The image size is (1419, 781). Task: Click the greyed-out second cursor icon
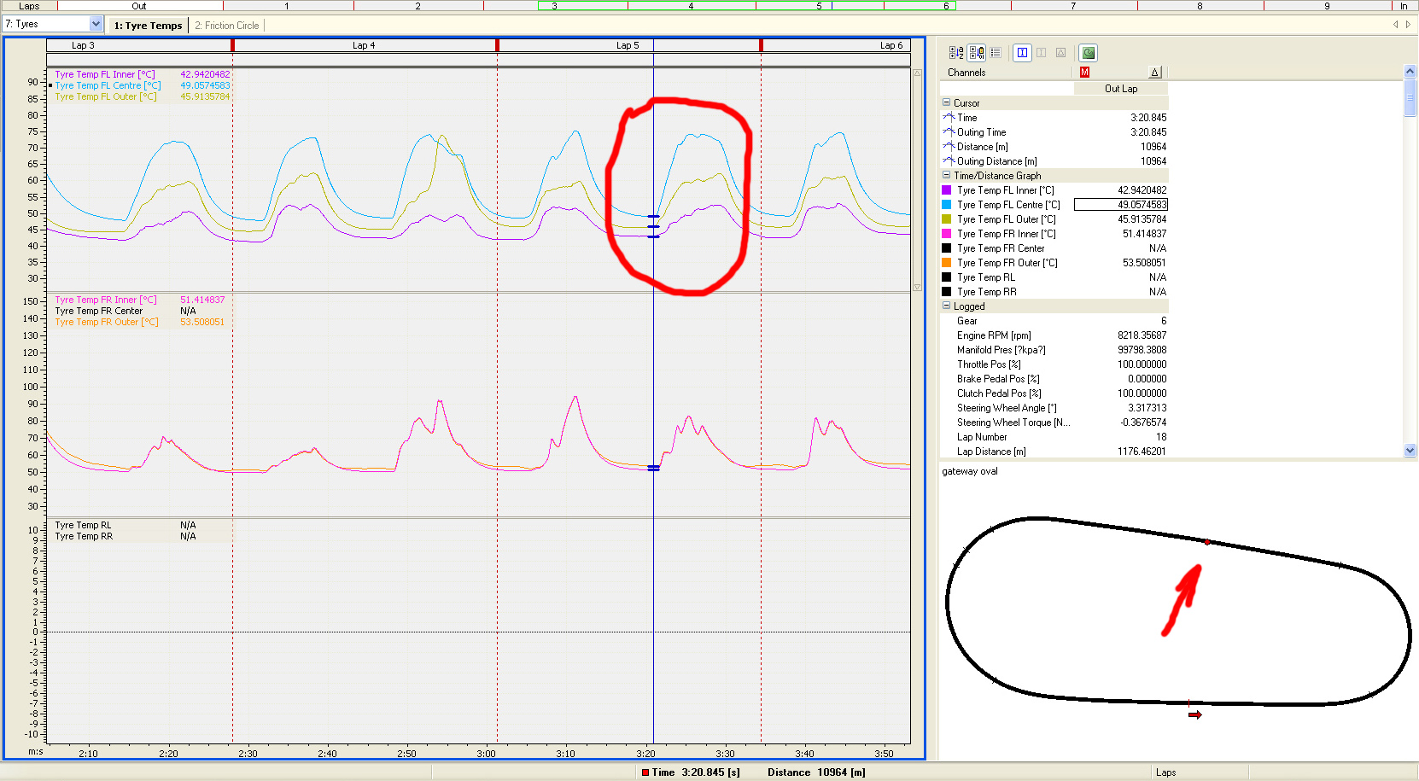click(1042, 53)
